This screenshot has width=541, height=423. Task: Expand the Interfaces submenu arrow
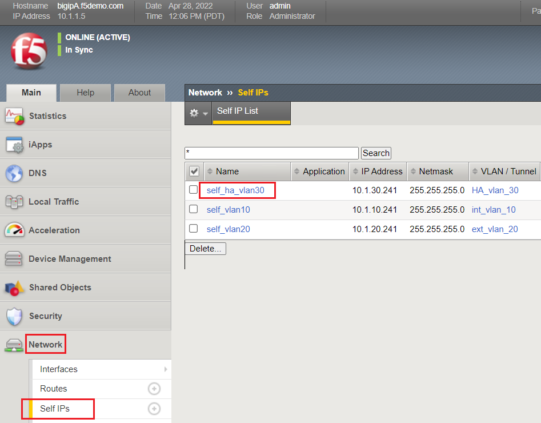pos(166,369)
